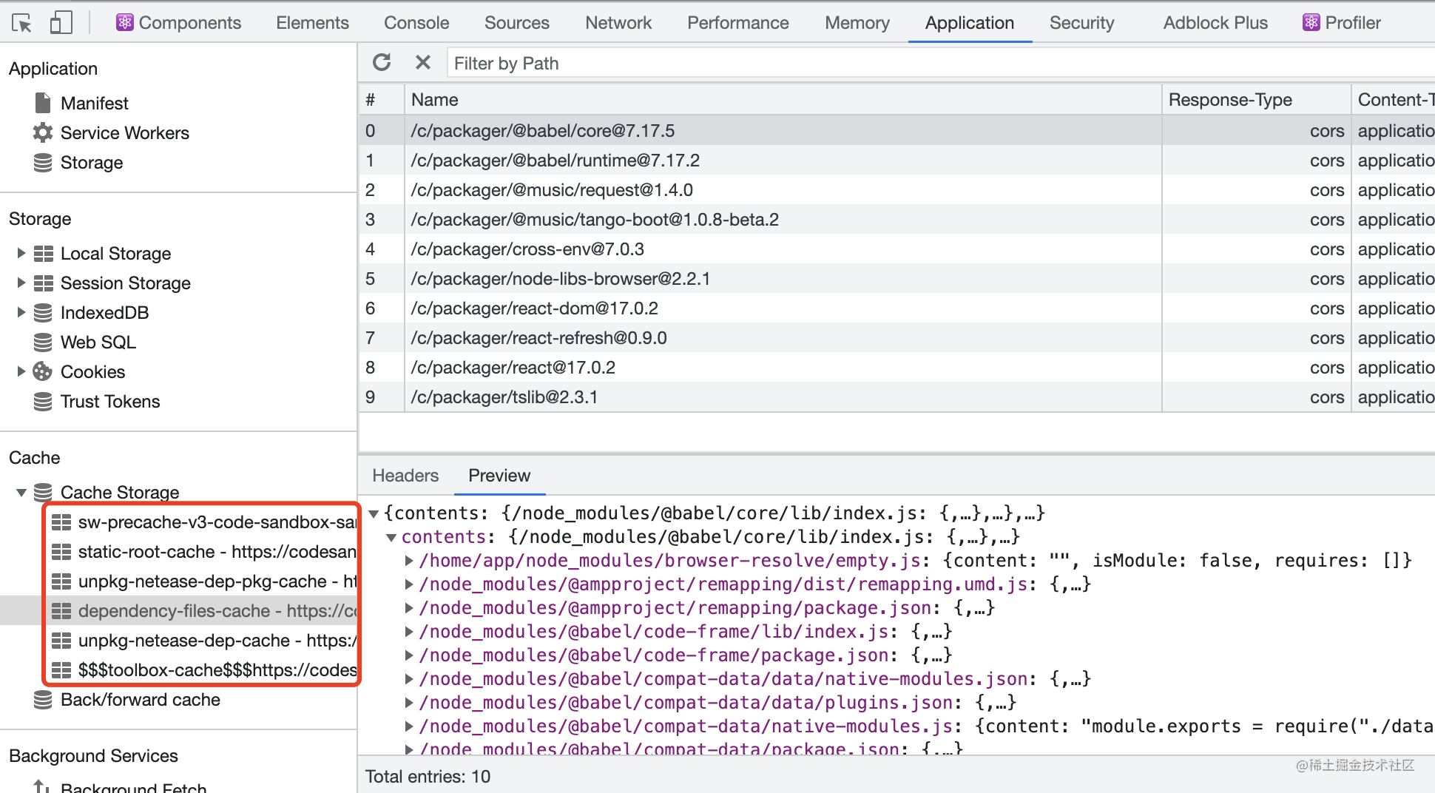Select static-root-cache entry
Image resolution: width=1435 pixels, height=793 pixels.
tap(204, 552)
